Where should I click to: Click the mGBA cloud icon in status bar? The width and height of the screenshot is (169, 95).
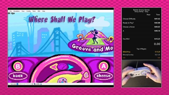tap(35, 84)
